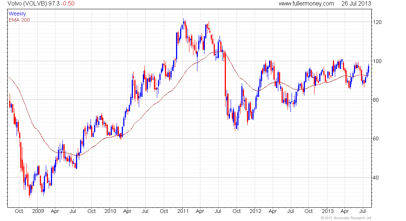The width and height of the screenshot is (406, 221).
Task: Click the price change value -0.50
Action: [68, 4]
